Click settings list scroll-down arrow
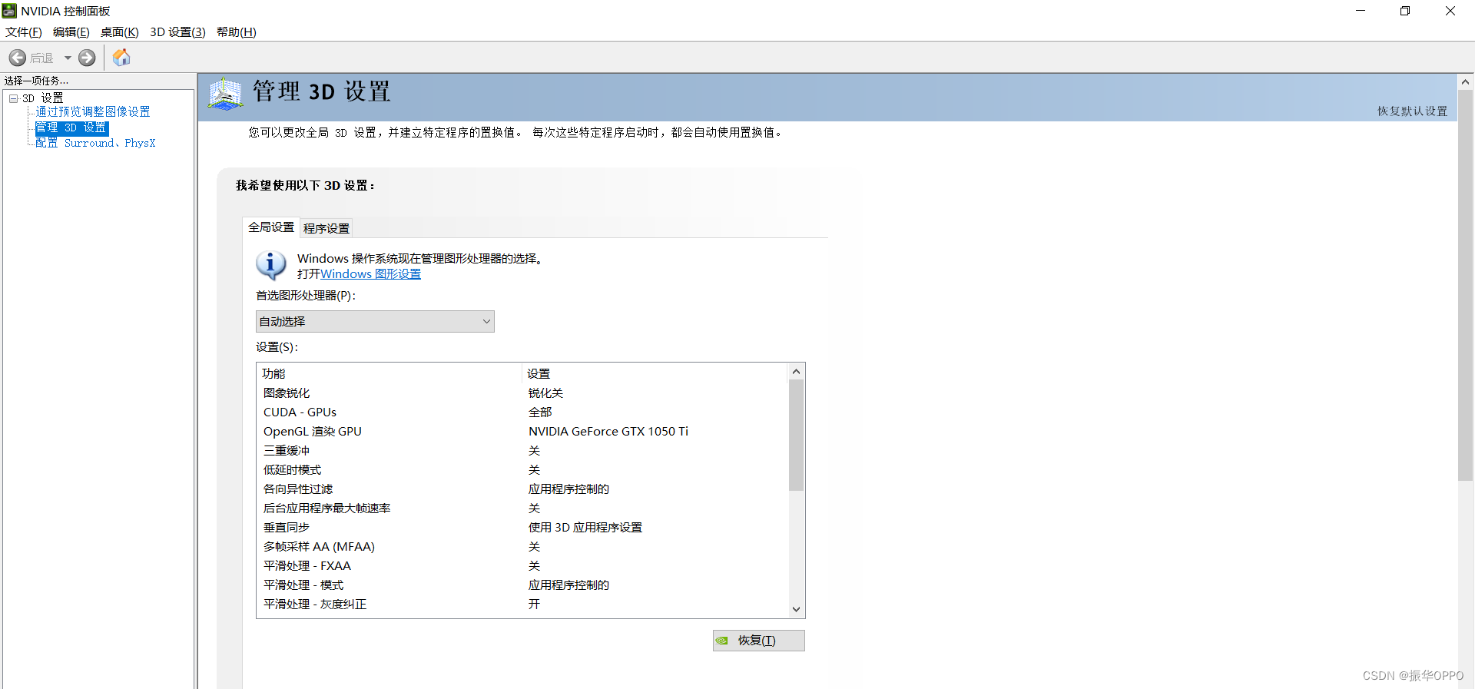Screen dimensions: 1475x689 [x=796, y=609]
